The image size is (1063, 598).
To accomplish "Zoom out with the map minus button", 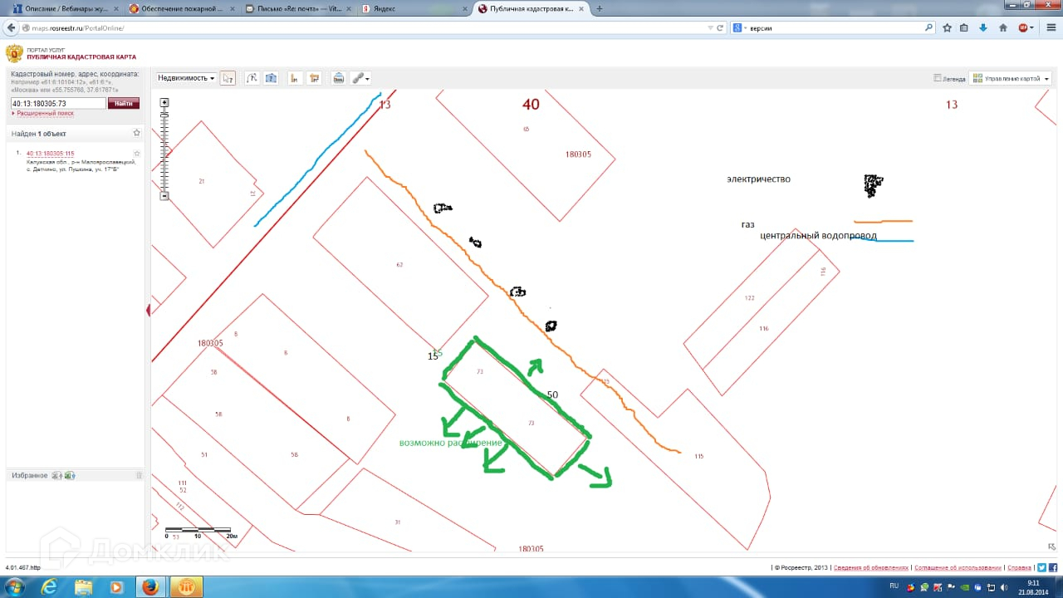I will tap(164, 196).
